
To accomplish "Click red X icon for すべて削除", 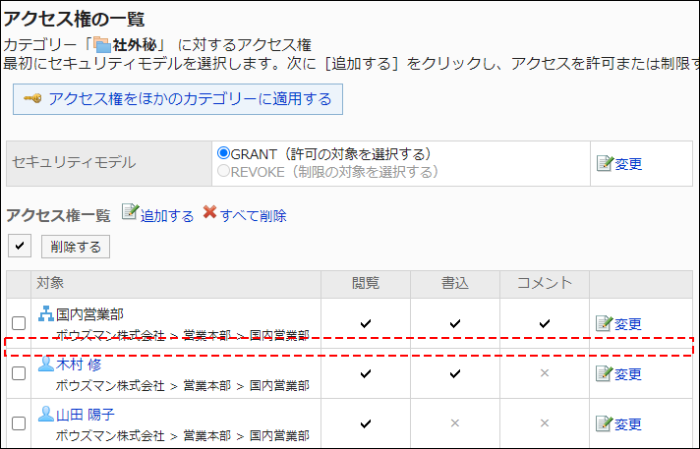I will tap(209, 212).
